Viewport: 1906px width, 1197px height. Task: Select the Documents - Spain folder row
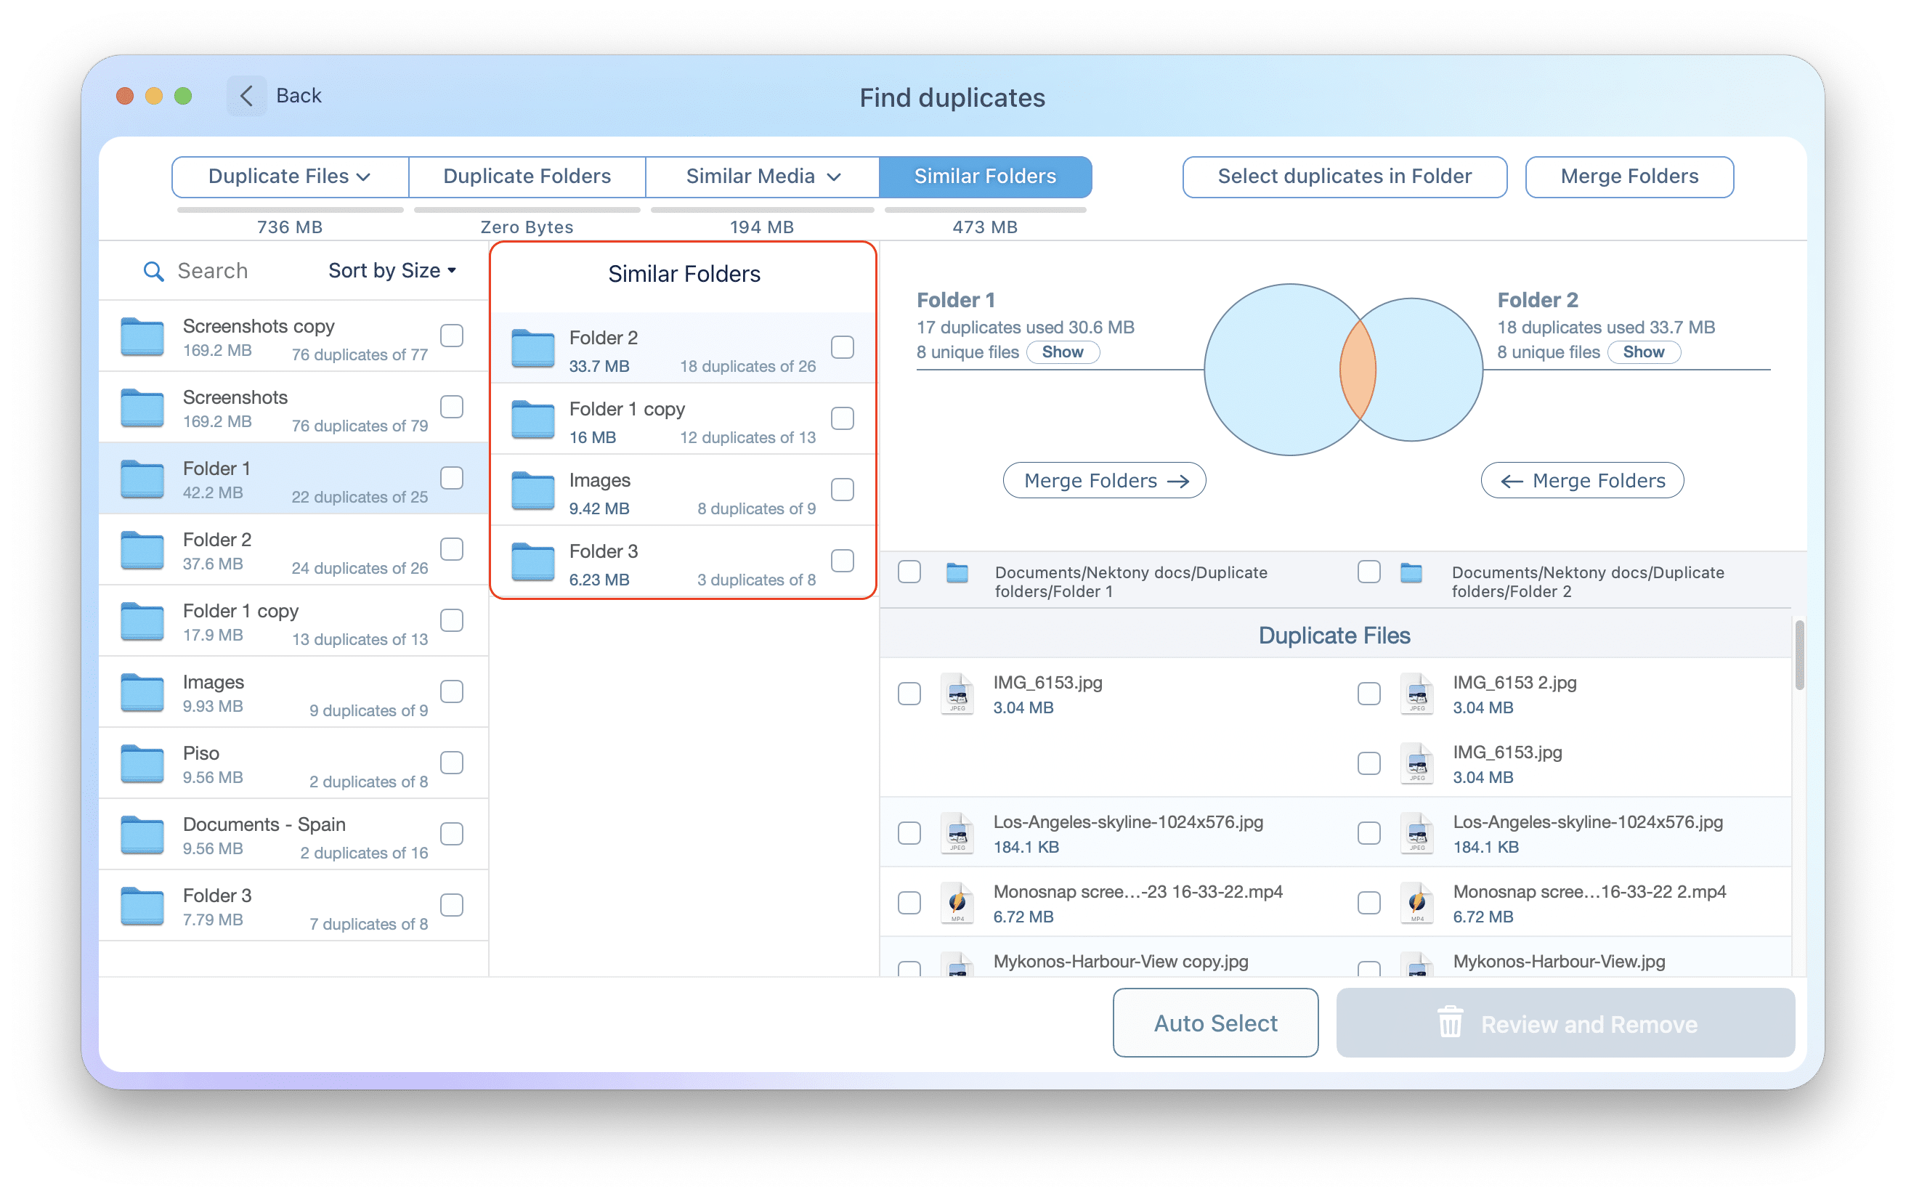[293, 835]
